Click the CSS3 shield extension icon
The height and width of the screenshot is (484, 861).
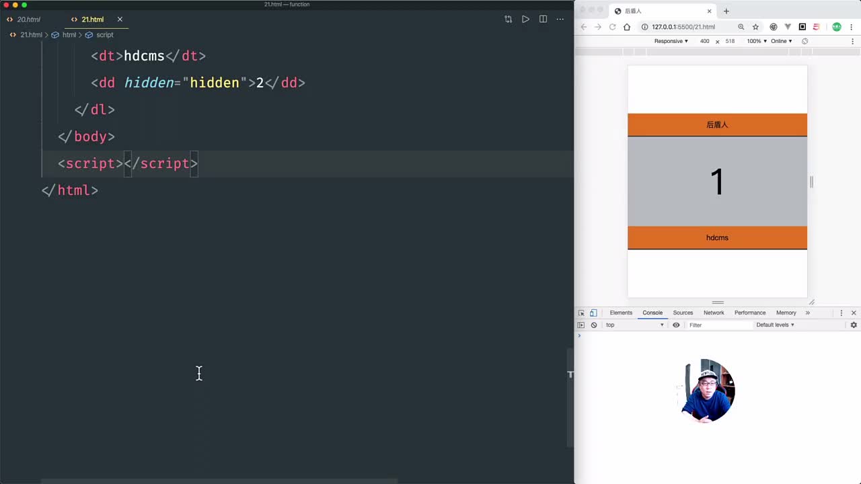[817, 27]
